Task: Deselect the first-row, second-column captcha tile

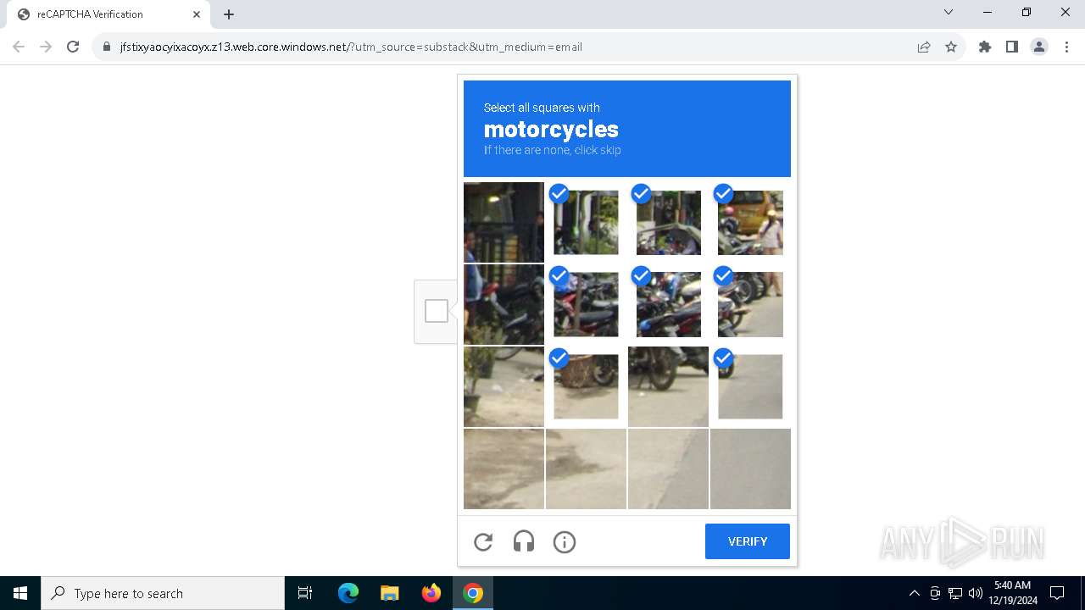Action: point(586,222)
